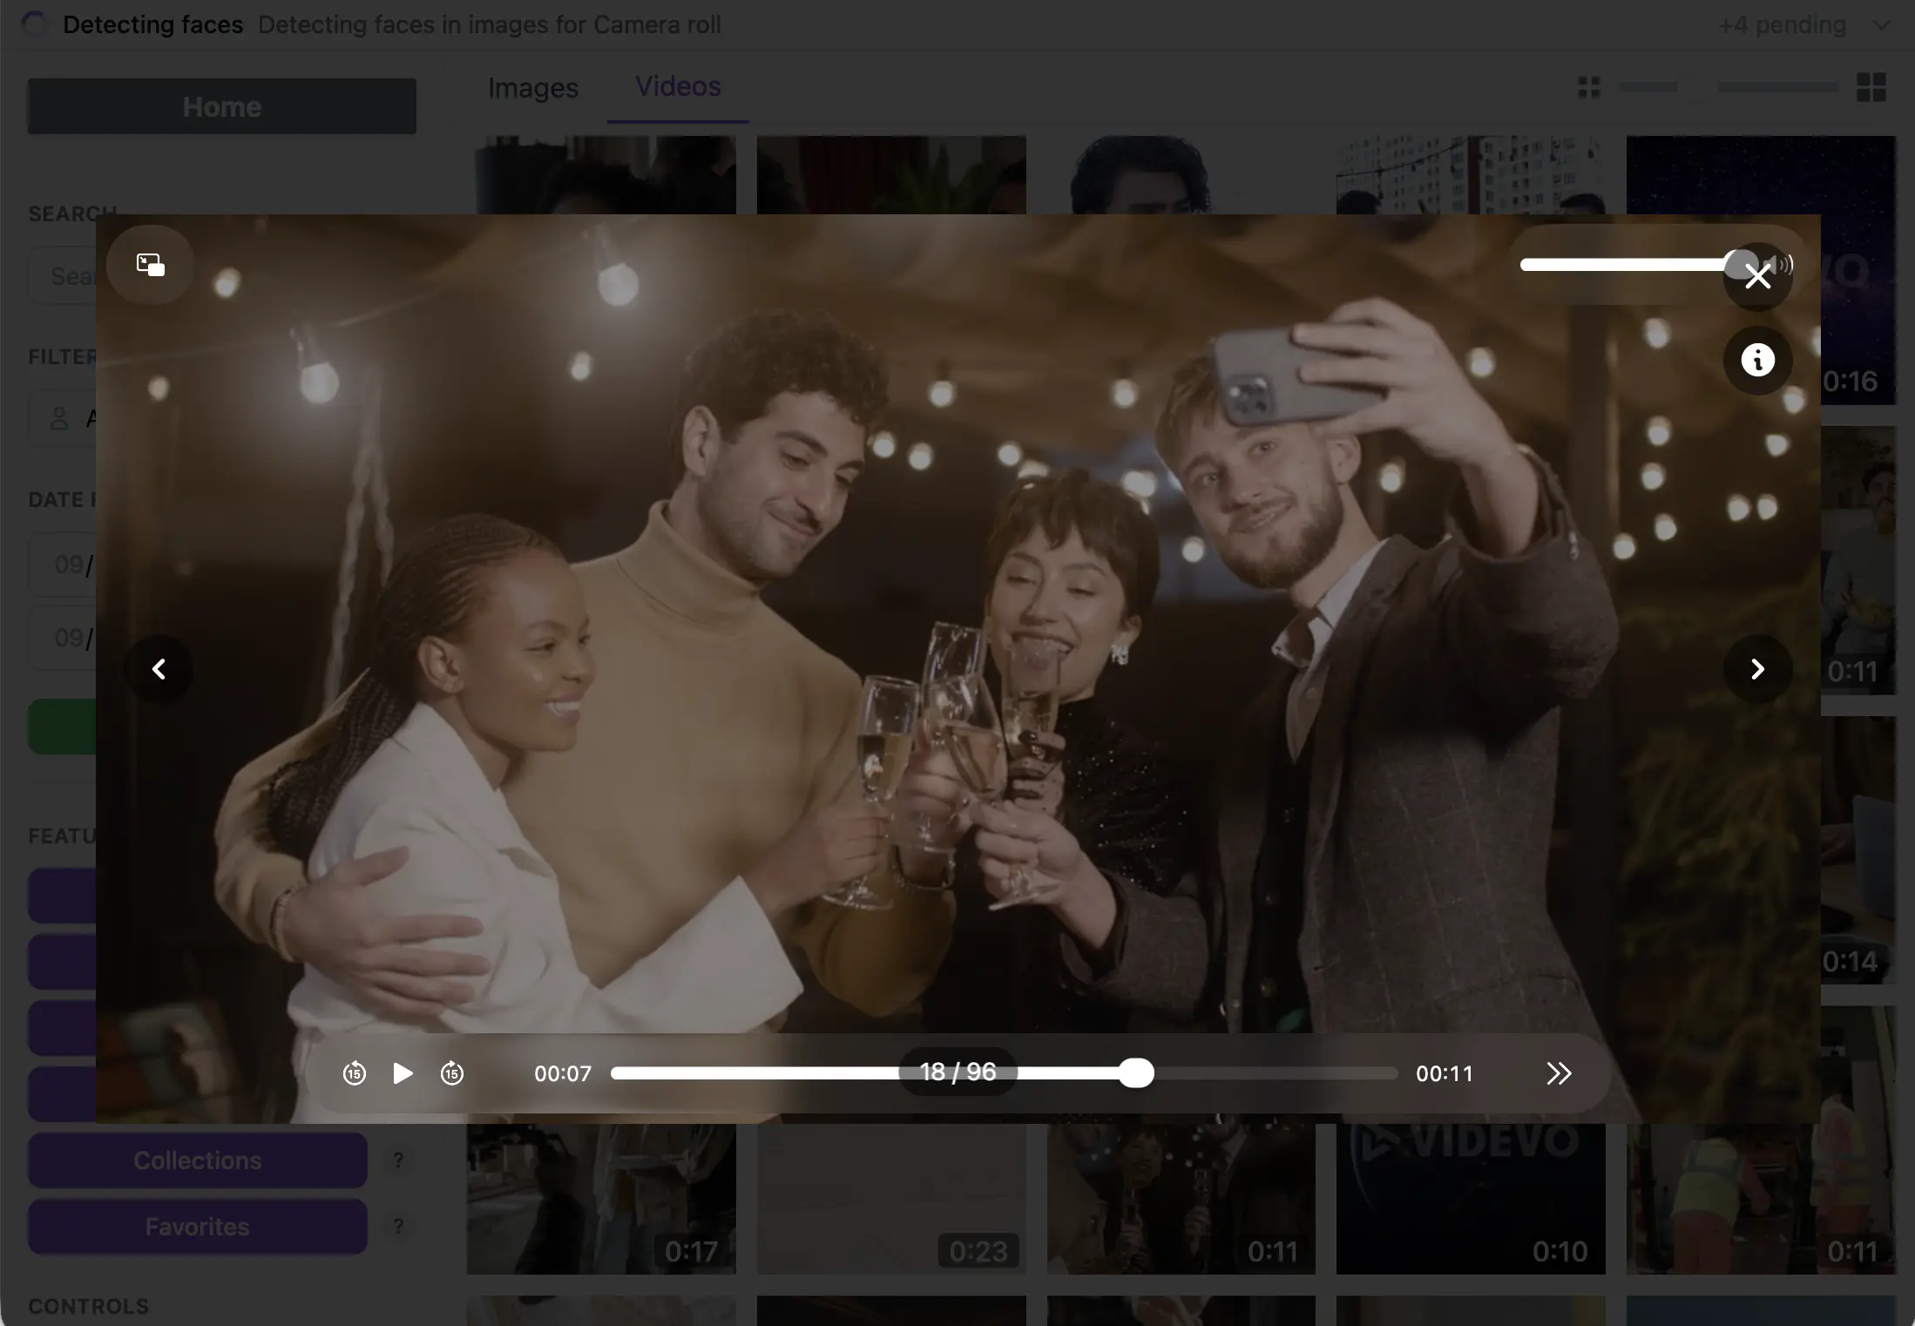Image resolution: width=1915 pixels, height=1326 pixels.
Task: Play the video
Action: click(x=403, y=1073)
